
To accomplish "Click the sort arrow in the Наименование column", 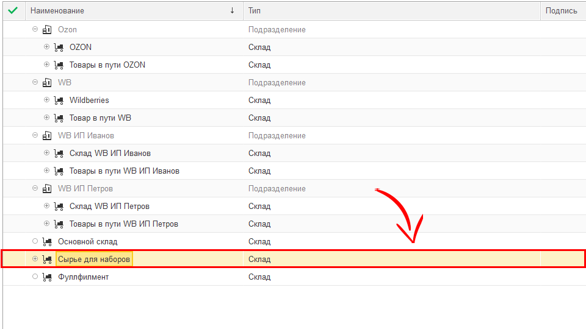I will [x=232, y=10].
